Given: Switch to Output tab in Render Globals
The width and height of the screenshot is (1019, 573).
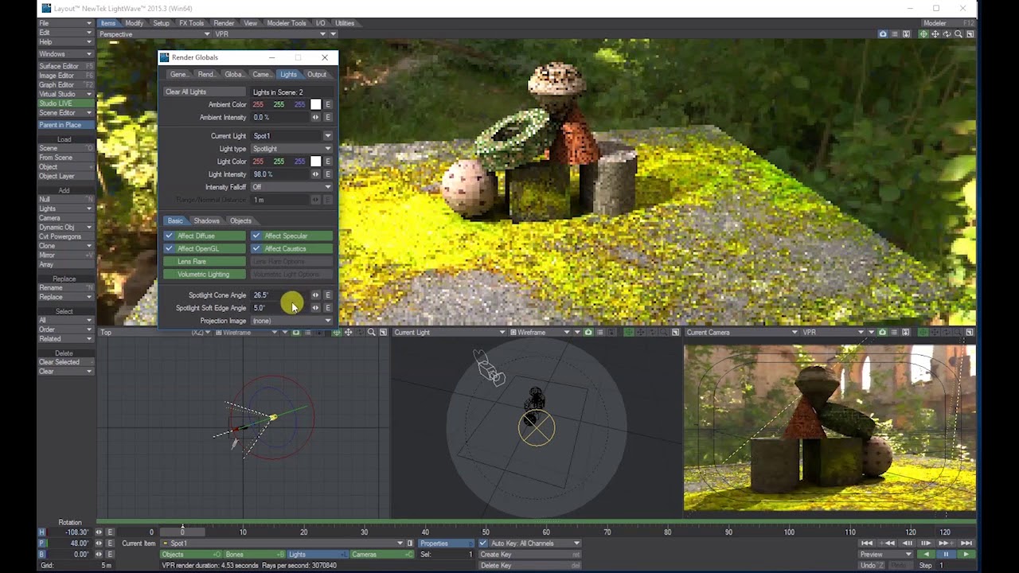Looking at the screenshot, I should pyautogui.click(x=317, y=75).
